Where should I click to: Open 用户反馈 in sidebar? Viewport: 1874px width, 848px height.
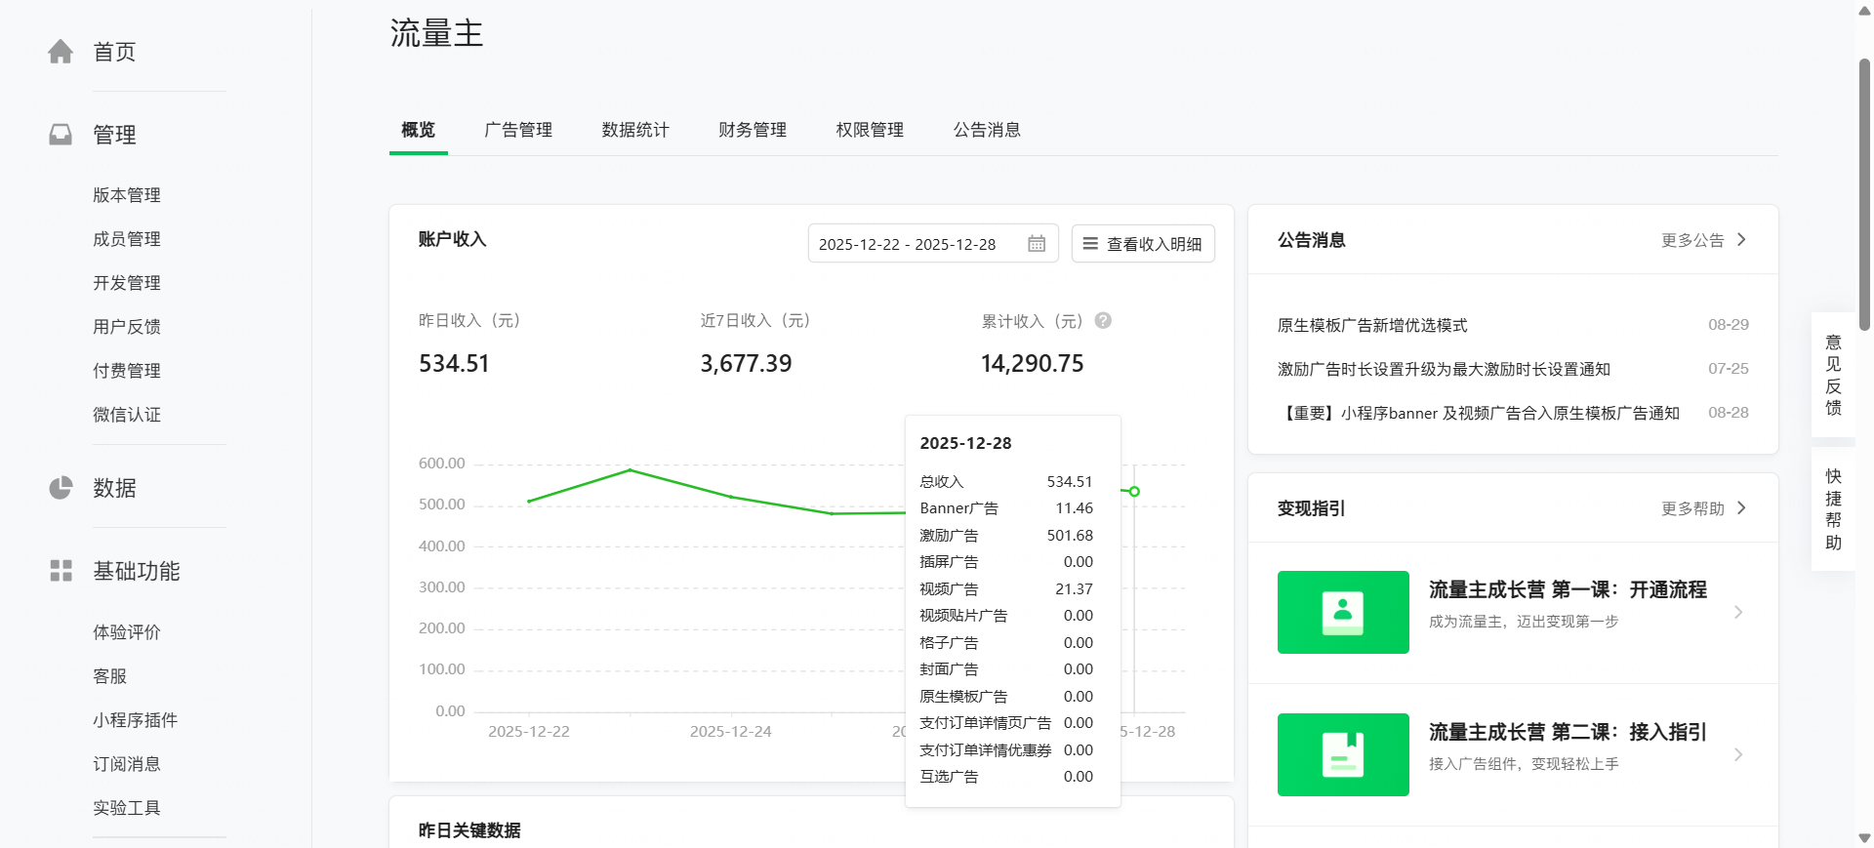pos(127,327)
